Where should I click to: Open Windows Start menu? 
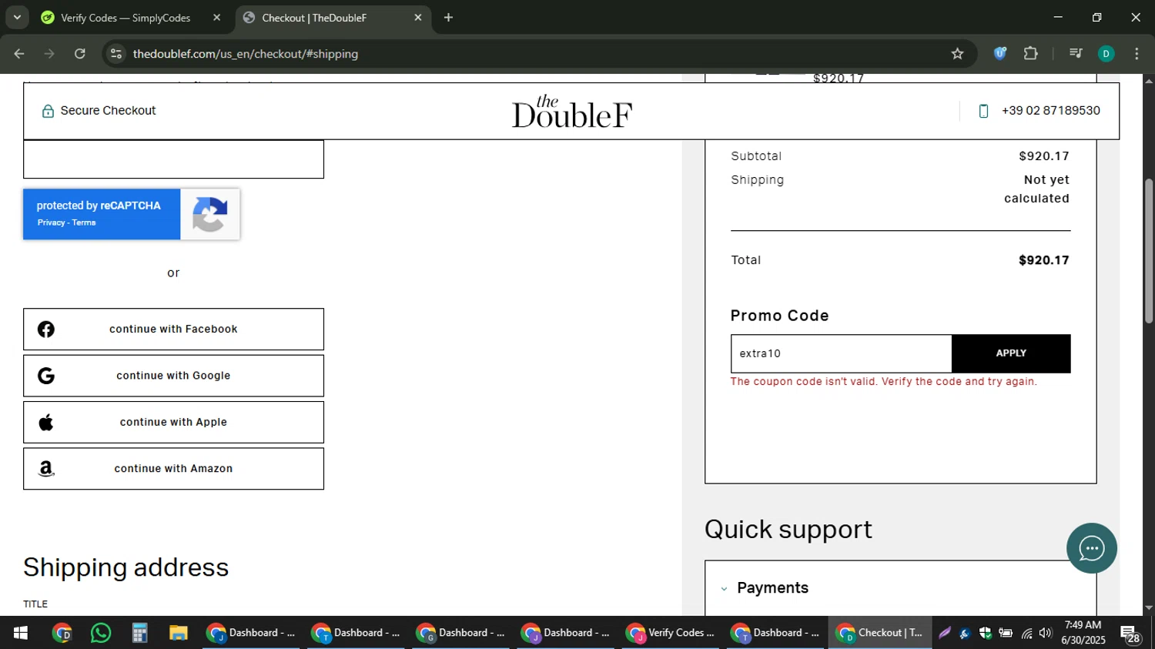21,634
